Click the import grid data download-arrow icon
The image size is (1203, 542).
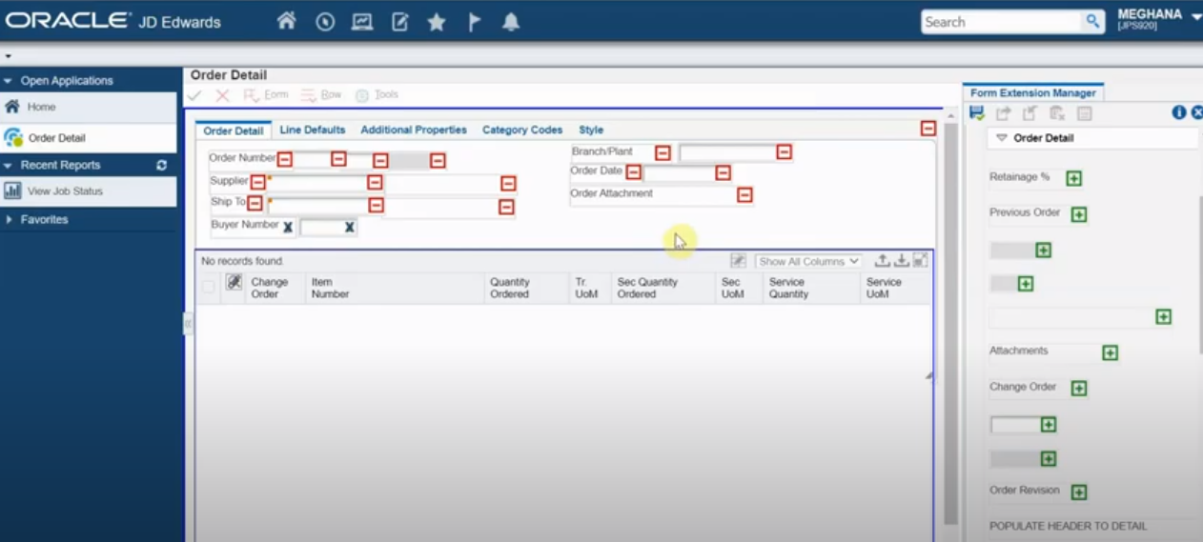pyautogui.click(x=902, y=260)
